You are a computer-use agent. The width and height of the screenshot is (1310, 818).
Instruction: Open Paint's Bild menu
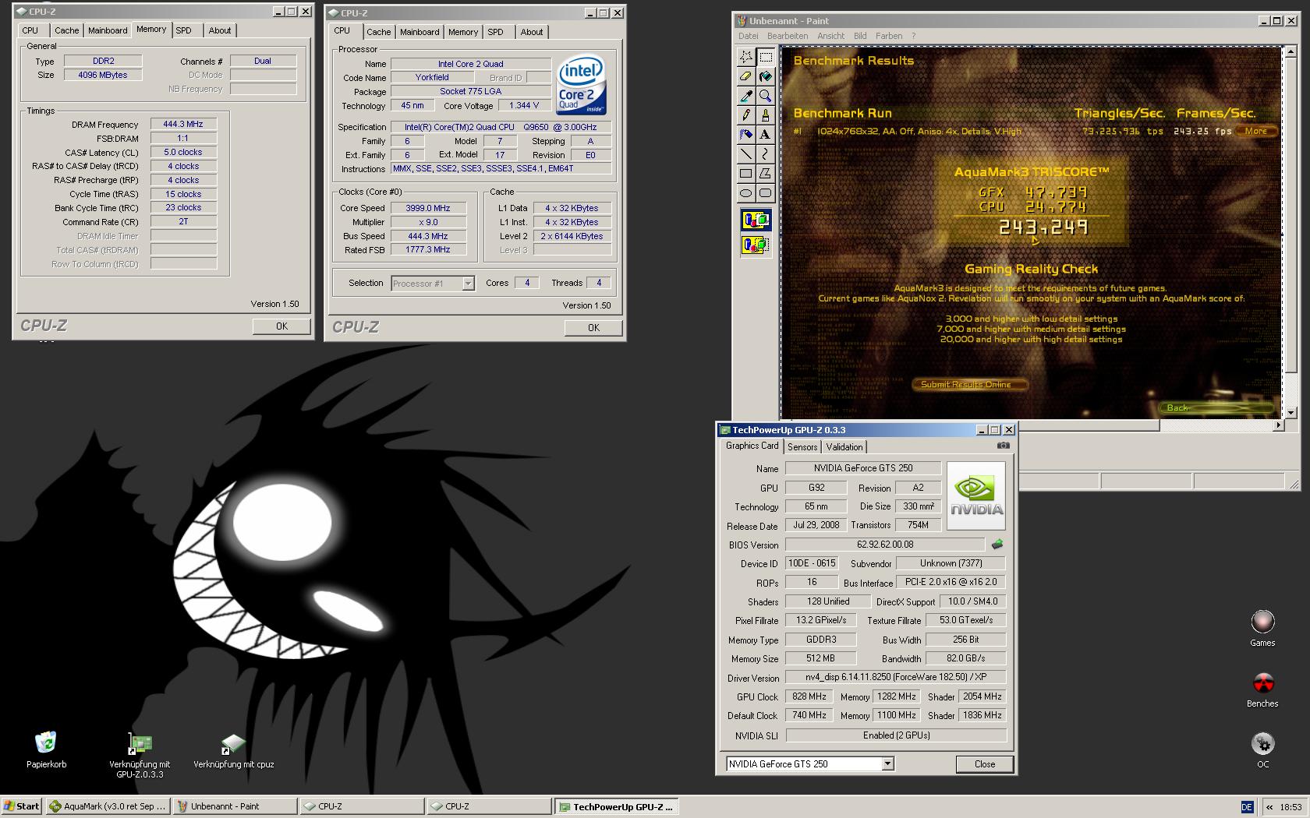point(860,36)
